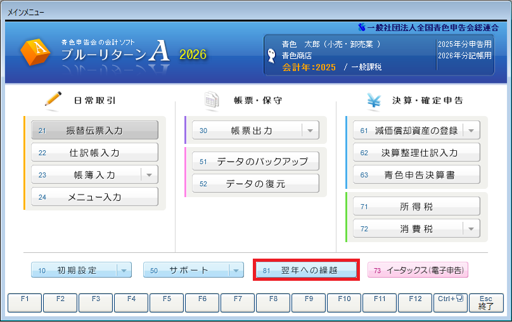This screenshot has height=322, width=512.
Task: Open the 減価償却資産の登録 dropdown arrow
Action: click(471, 131)
